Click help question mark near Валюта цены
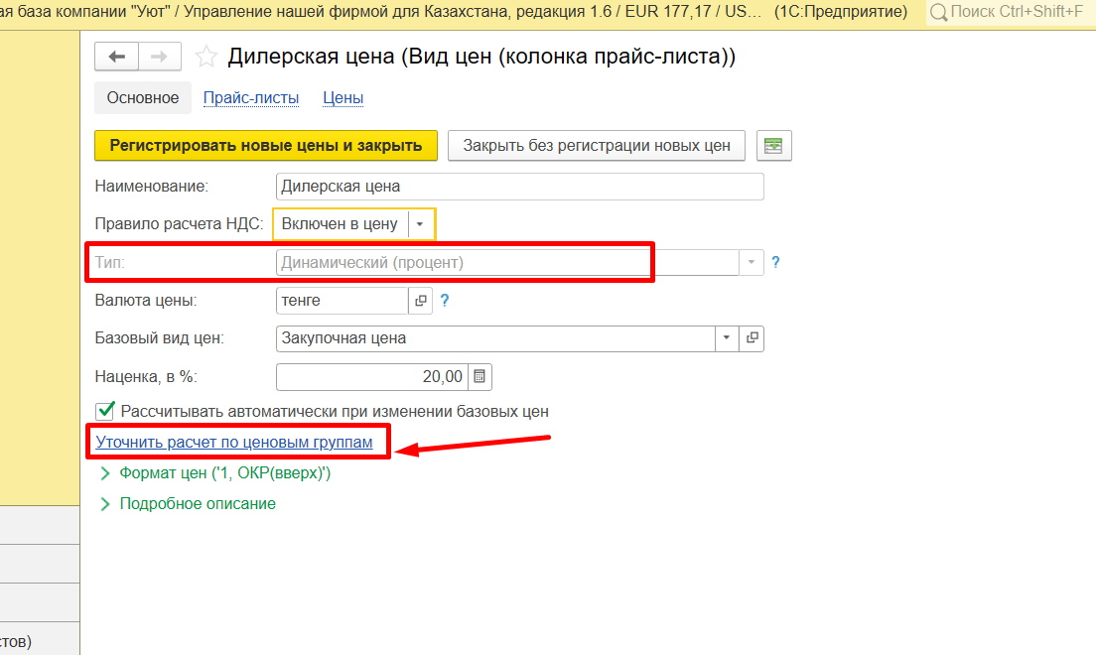 (445, 301)
